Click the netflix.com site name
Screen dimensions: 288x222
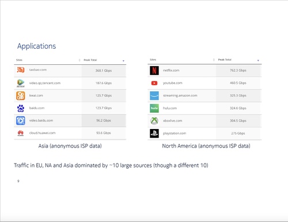171,71
